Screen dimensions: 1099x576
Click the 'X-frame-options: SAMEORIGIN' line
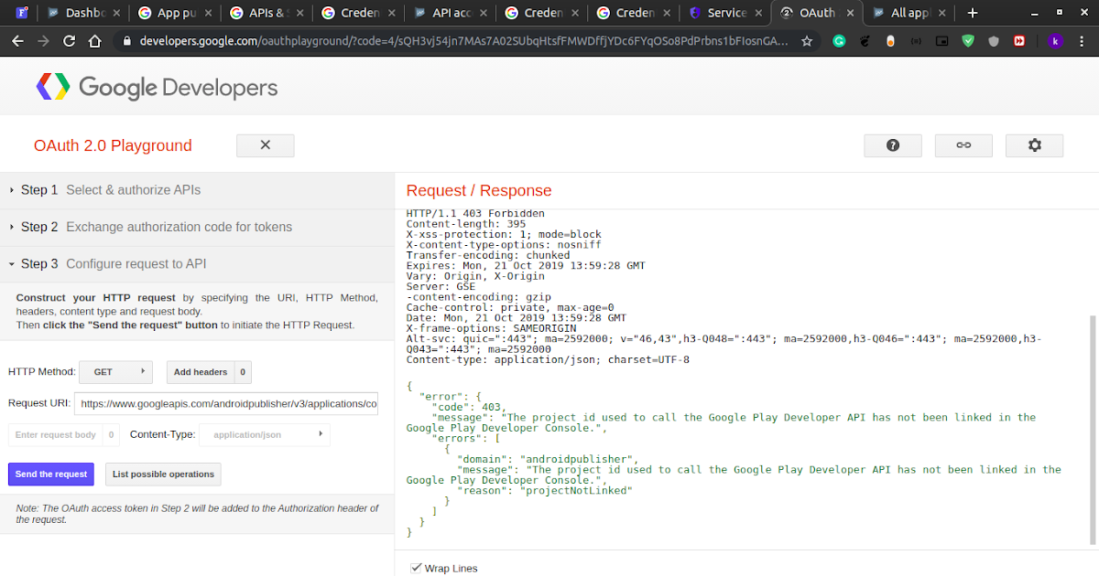(491, 328)
